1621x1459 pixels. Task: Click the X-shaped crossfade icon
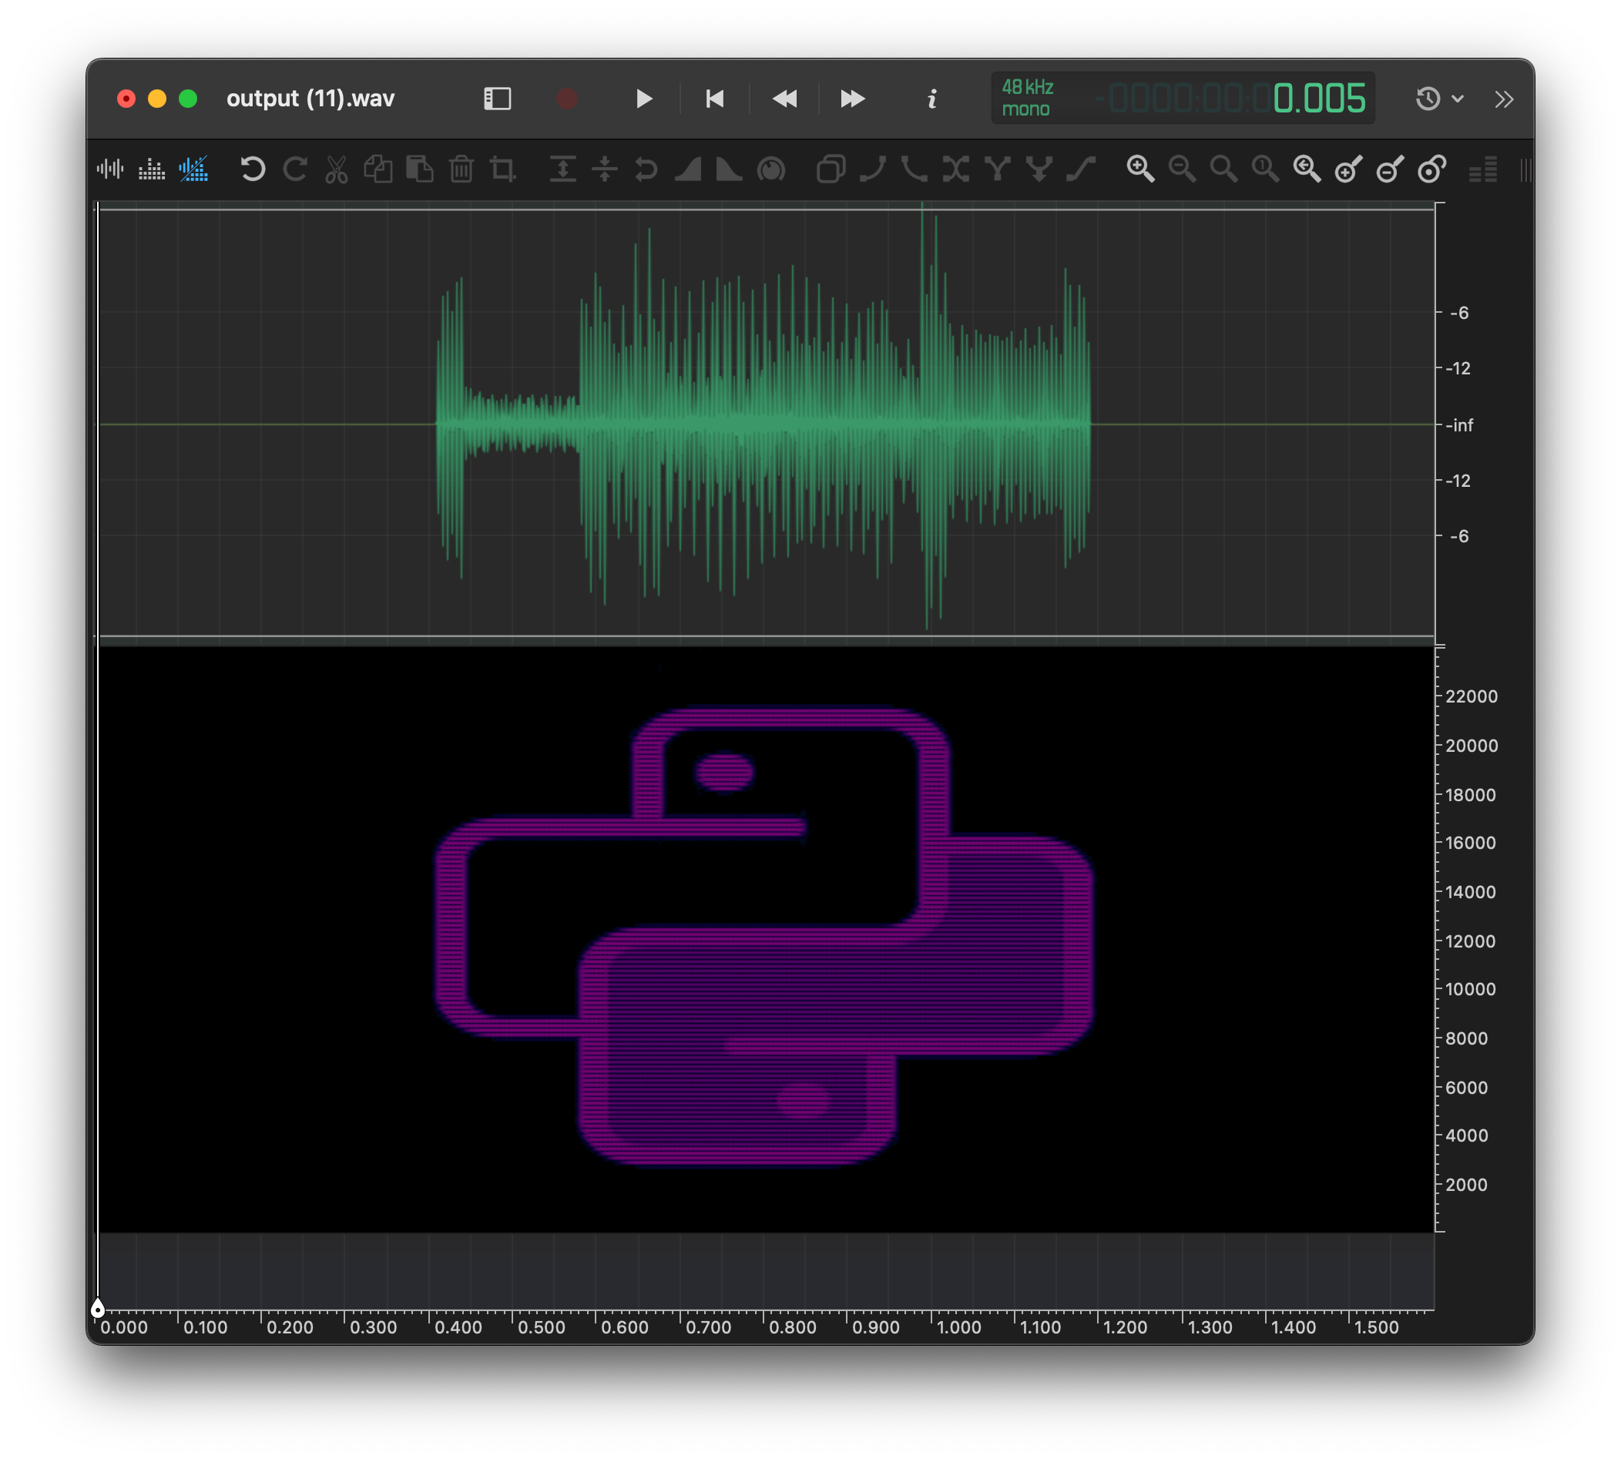click(955, 169)
